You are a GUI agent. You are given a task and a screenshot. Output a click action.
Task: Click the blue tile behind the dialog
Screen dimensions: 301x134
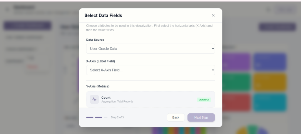click(x=270, y=62)
